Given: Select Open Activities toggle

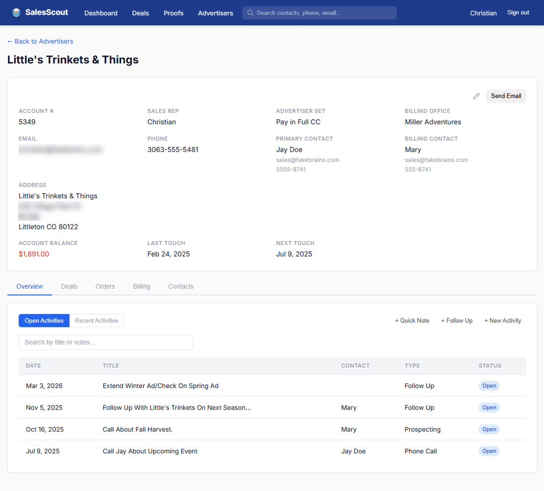Looking at the screenshot, I should coord(44,320).
